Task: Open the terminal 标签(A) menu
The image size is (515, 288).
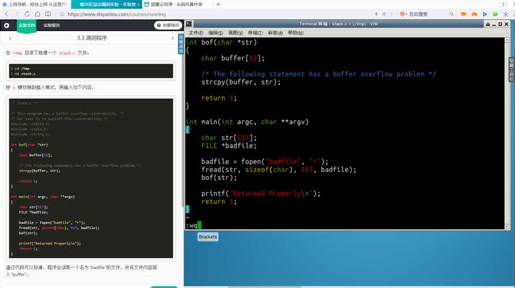Action: 275,33
